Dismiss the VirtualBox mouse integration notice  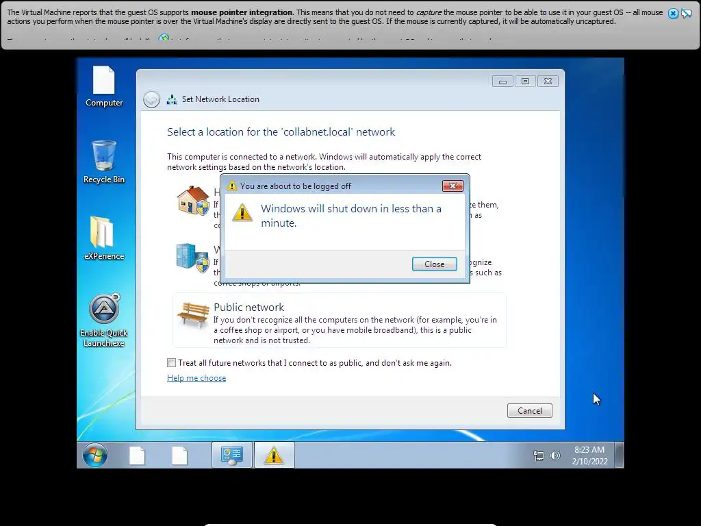coord(673,14)
